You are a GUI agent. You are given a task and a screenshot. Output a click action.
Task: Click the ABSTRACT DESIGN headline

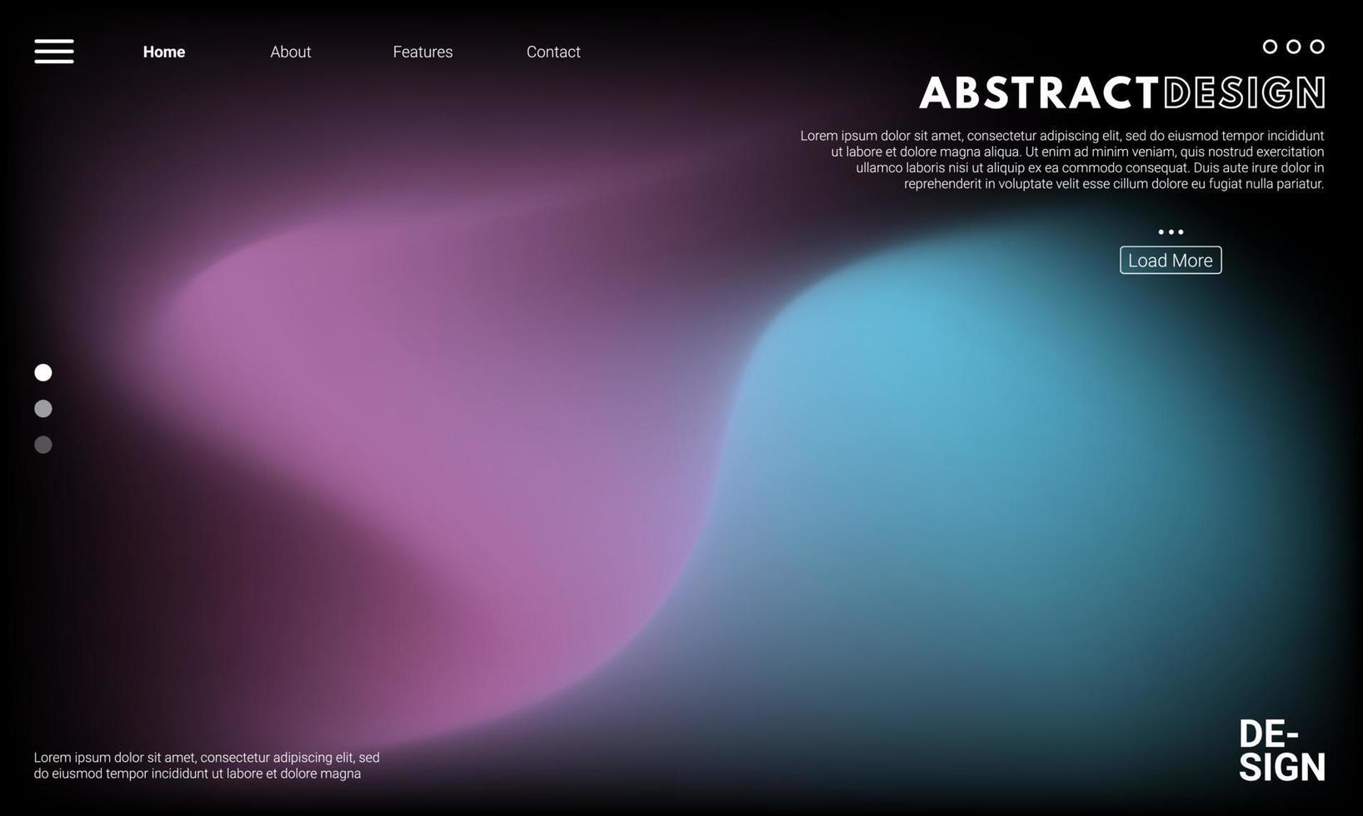[1122, 92]
